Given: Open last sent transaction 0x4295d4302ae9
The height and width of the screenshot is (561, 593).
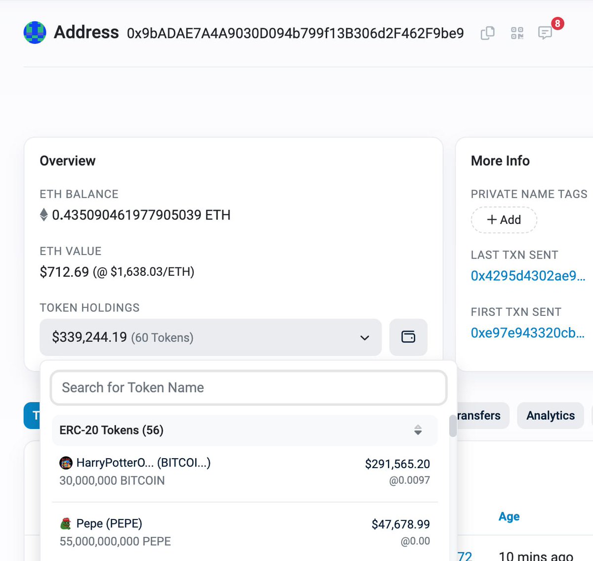Looking at the screenshot, I should (x=528, y=276).
